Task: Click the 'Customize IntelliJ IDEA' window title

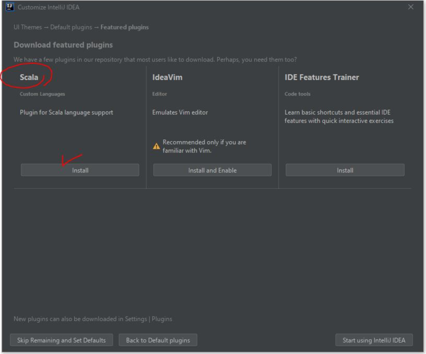Action: (48, 7)
